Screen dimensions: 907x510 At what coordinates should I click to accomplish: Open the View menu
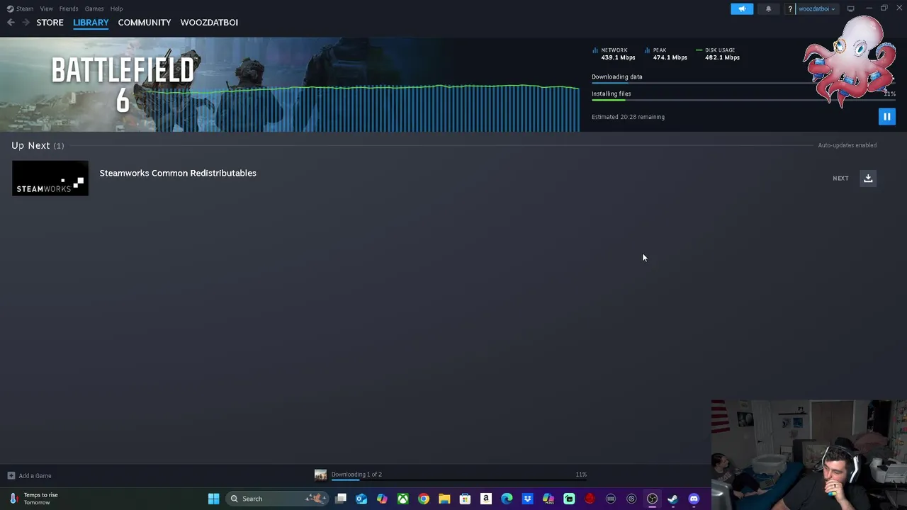(x=46, y=8)
